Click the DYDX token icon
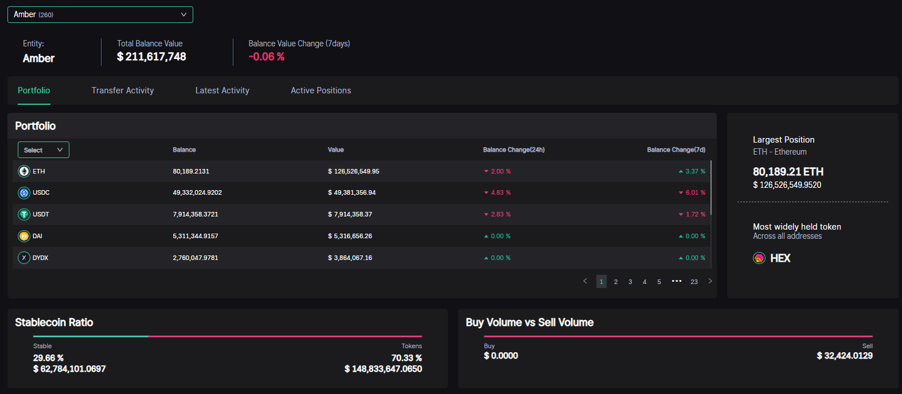 click(x=24, y=258)
